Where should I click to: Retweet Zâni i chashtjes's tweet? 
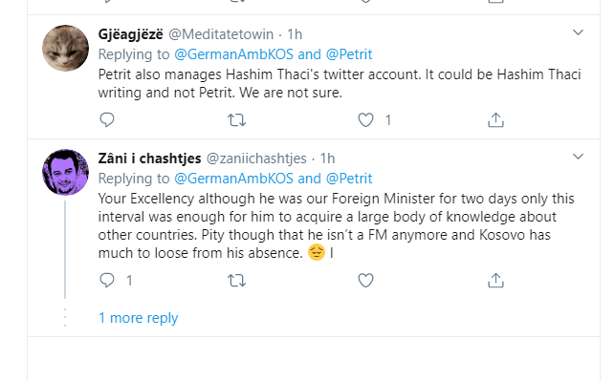point(237,281)
